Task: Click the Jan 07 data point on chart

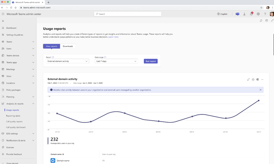Action: point(258,100)
